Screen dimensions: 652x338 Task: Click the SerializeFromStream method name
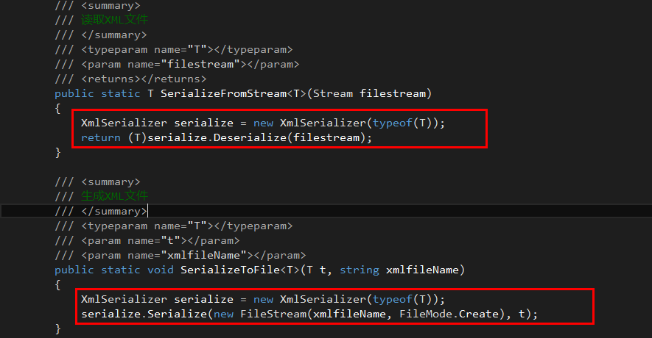223,94
